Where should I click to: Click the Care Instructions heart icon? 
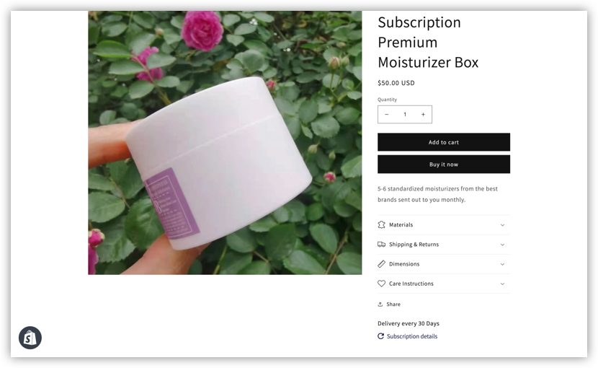[381, 284]
